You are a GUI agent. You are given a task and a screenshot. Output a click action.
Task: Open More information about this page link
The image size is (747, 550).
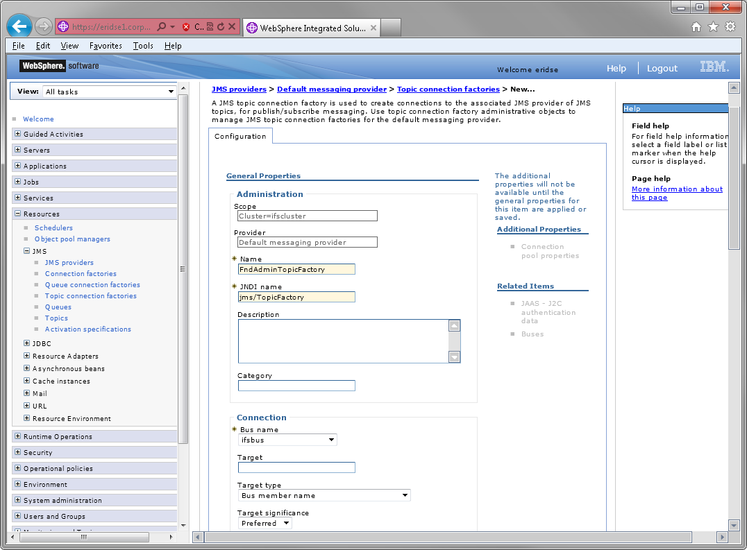tap(677, 194)
